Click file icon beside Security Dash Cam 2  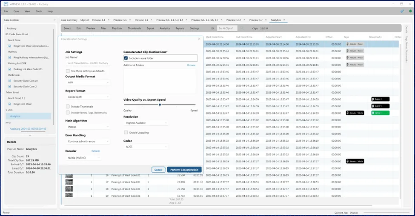click(x=10, y=87)
